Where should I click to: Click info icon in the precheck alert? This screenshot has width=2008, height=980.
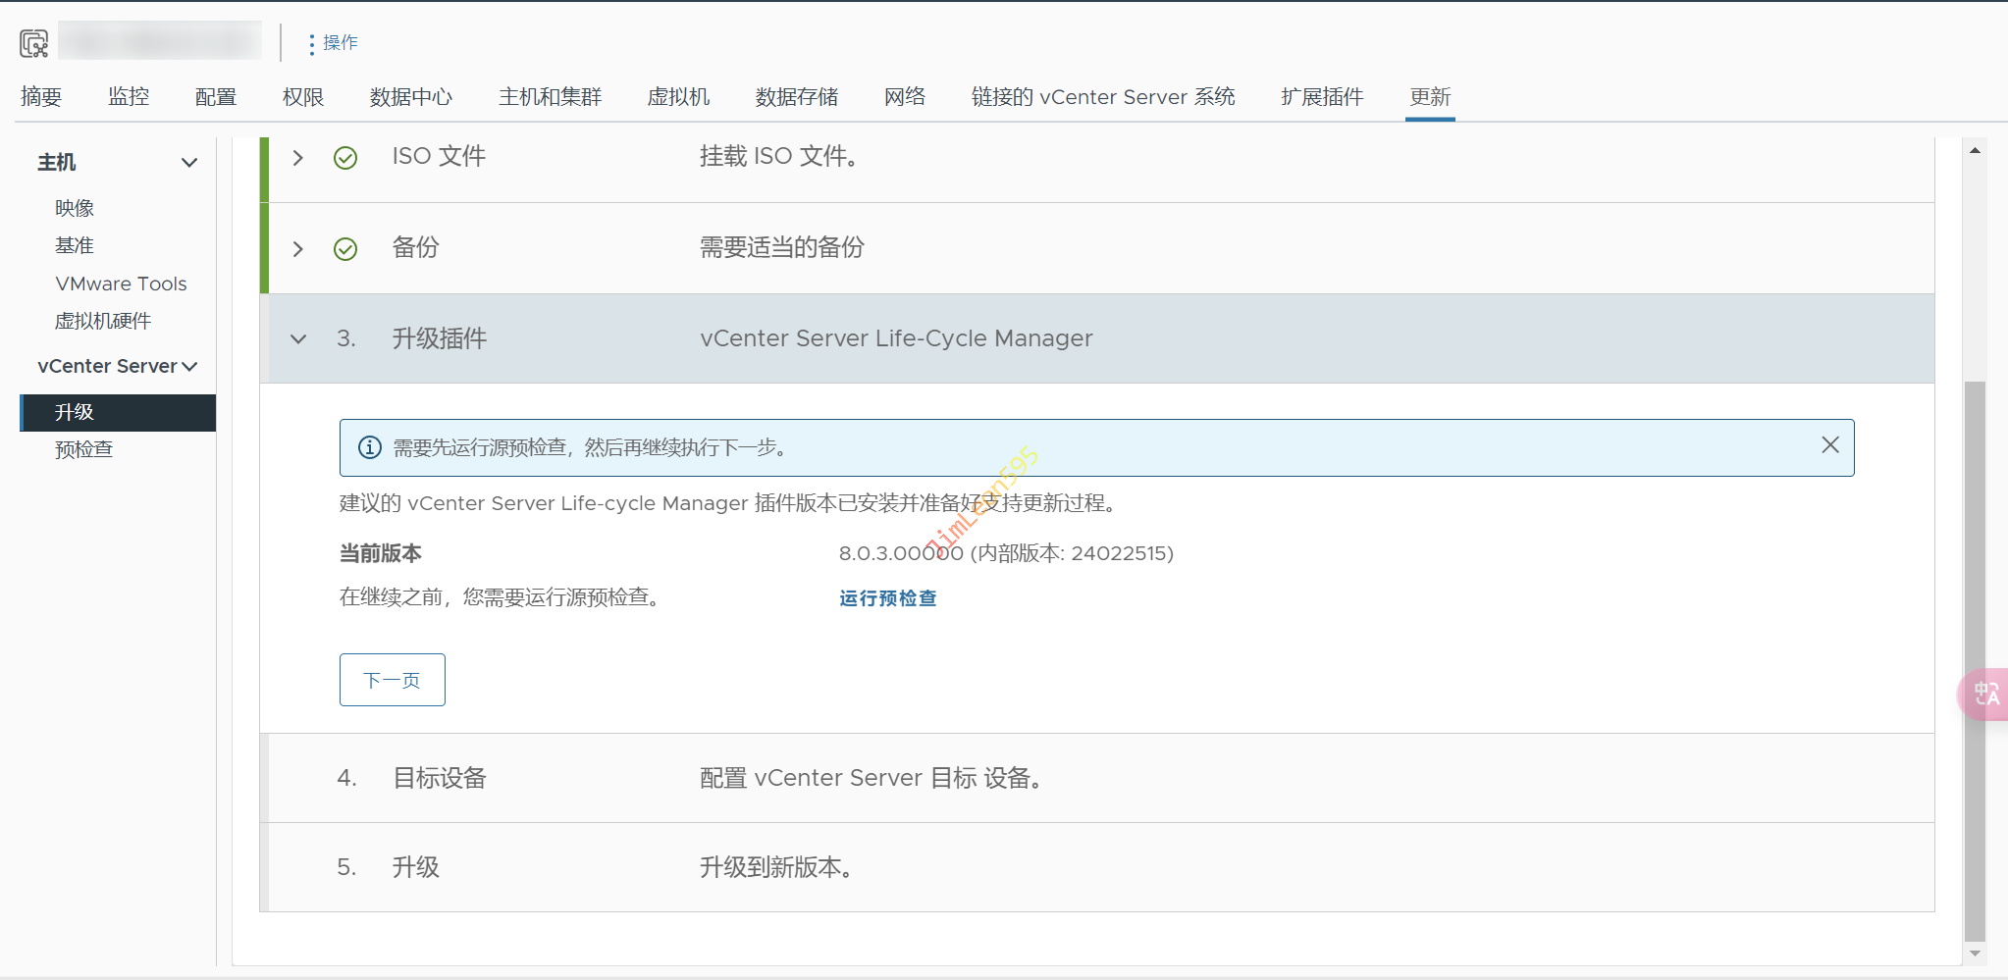[369, 448]
